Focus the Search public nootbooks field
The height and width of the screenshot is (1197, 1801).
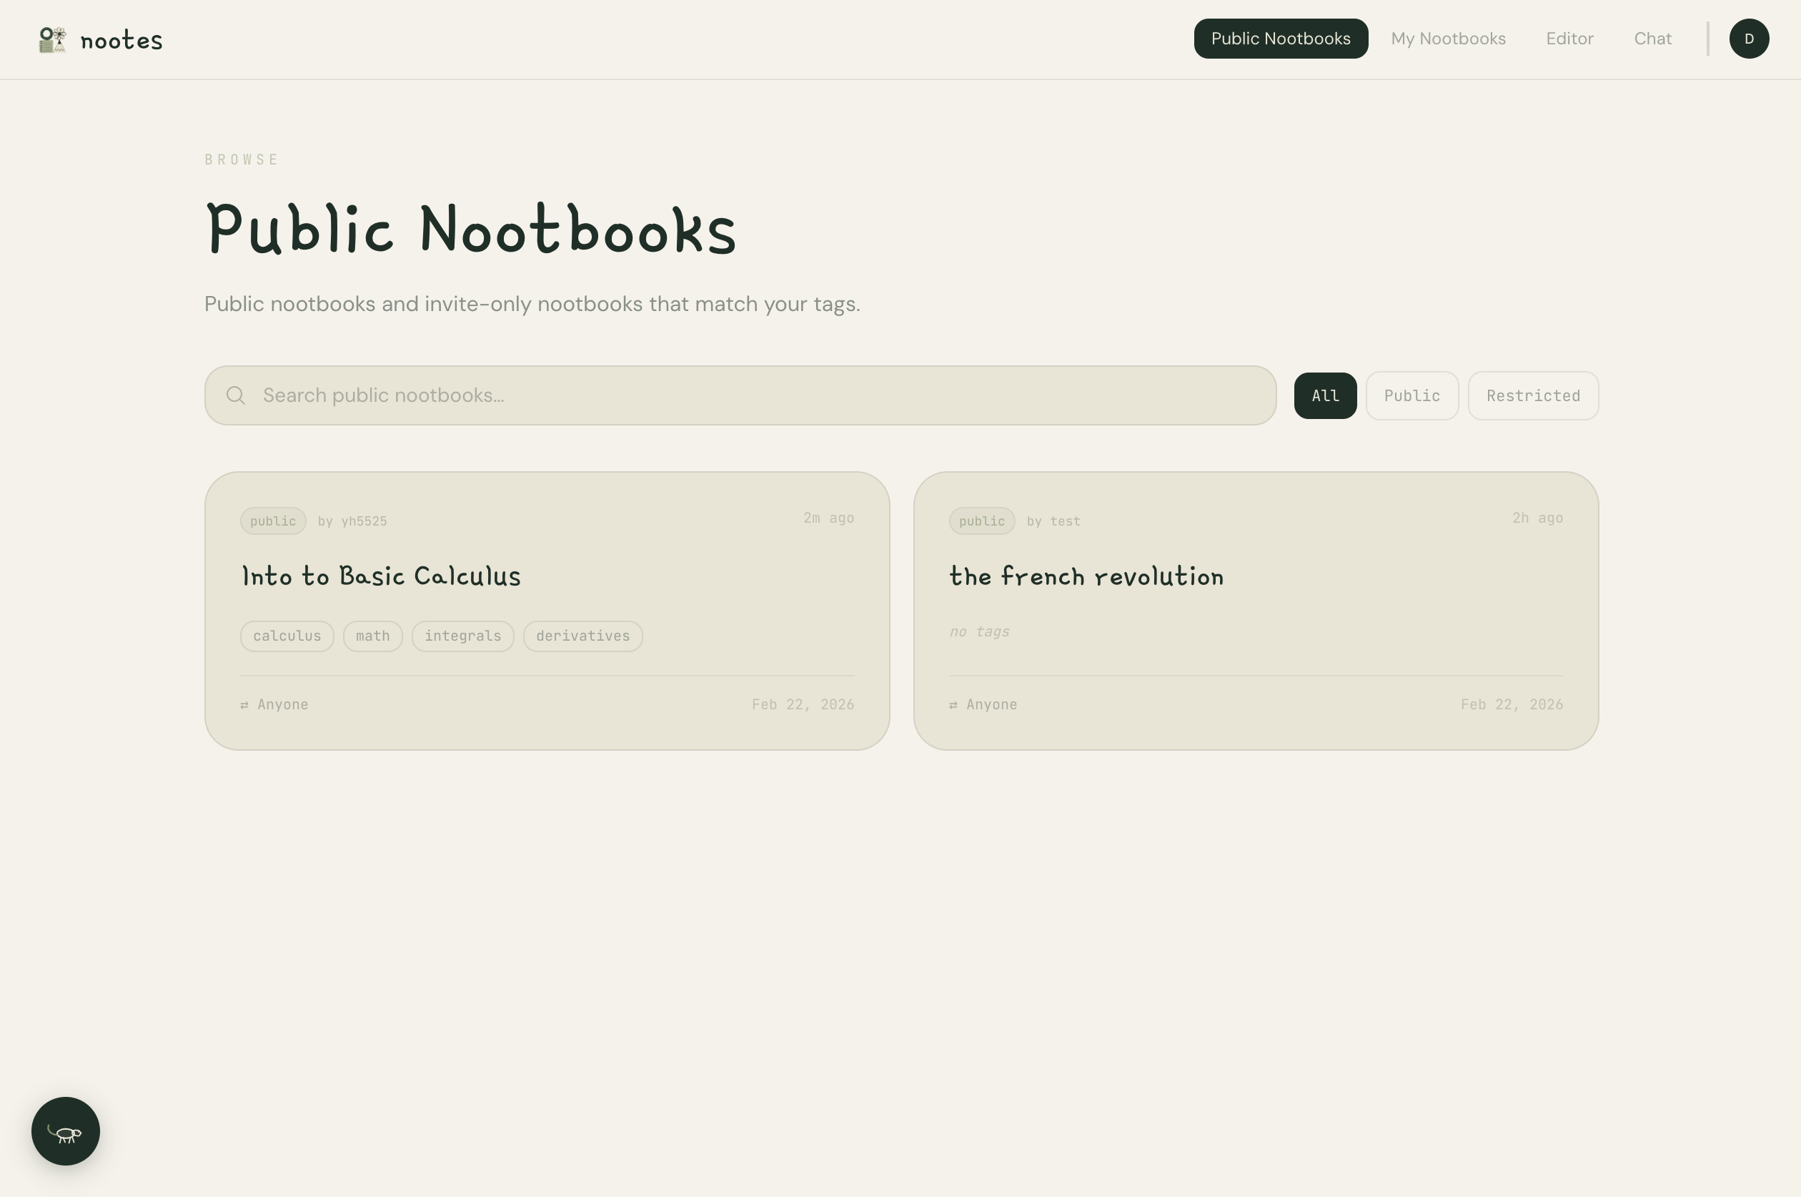pyautogui.click(x=755, y=395)
